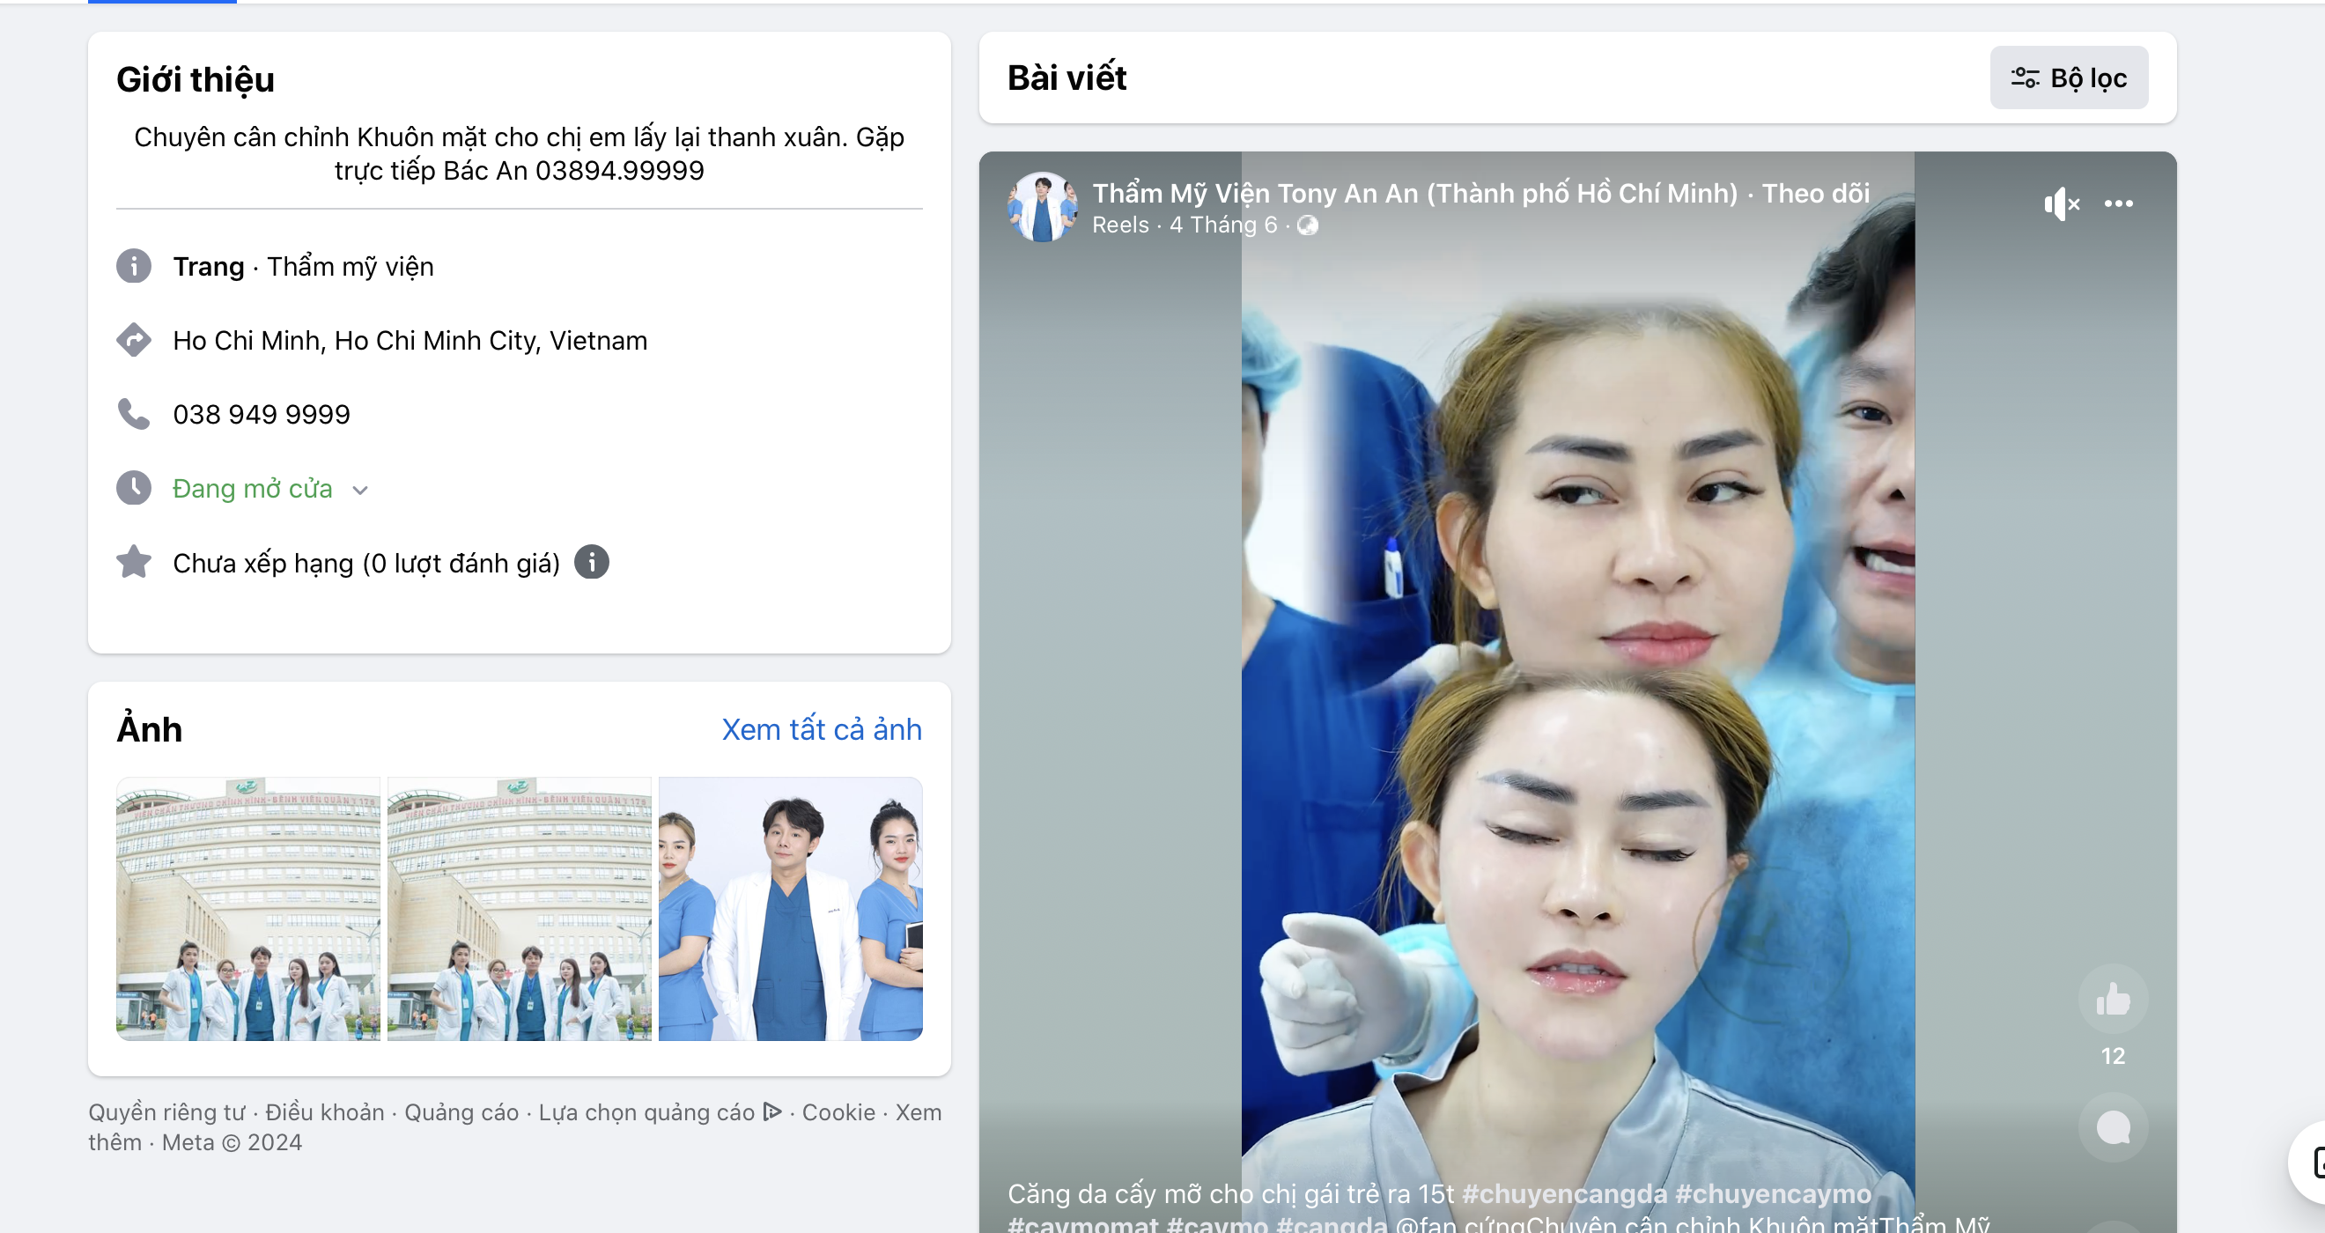Open the doctor team portrait photo
The height and width of the screenshot is (1233, 2325).
pyautogui.click(x=790, y=909)
